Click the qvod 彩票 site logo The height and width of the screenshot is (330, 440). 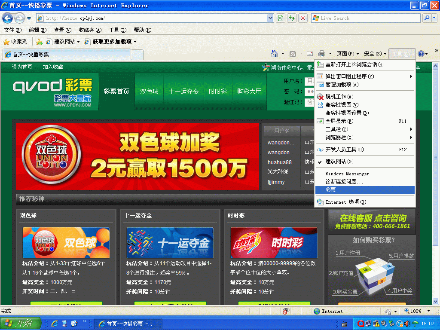click(x=52, y=92)
